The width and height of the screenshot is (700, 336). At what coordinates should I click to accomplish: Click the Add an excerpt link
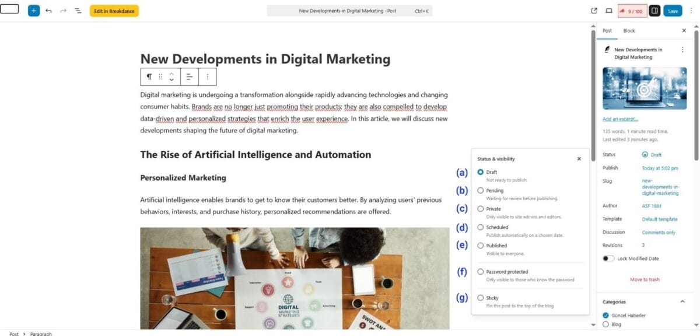point(620,119)
